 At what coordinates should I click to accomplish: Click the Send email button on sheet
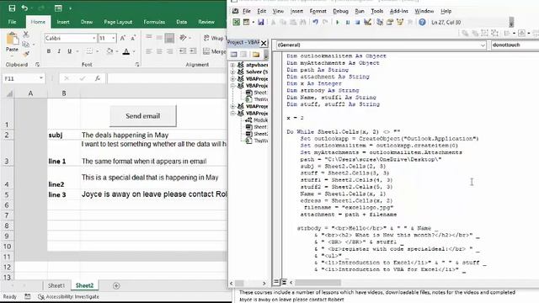pyautogui.click(x=142, y=116)
